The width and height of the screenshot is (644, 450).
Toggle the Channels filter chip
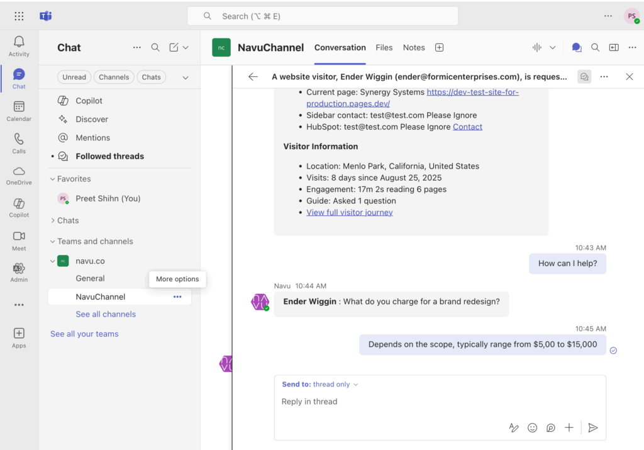point(114,77)
